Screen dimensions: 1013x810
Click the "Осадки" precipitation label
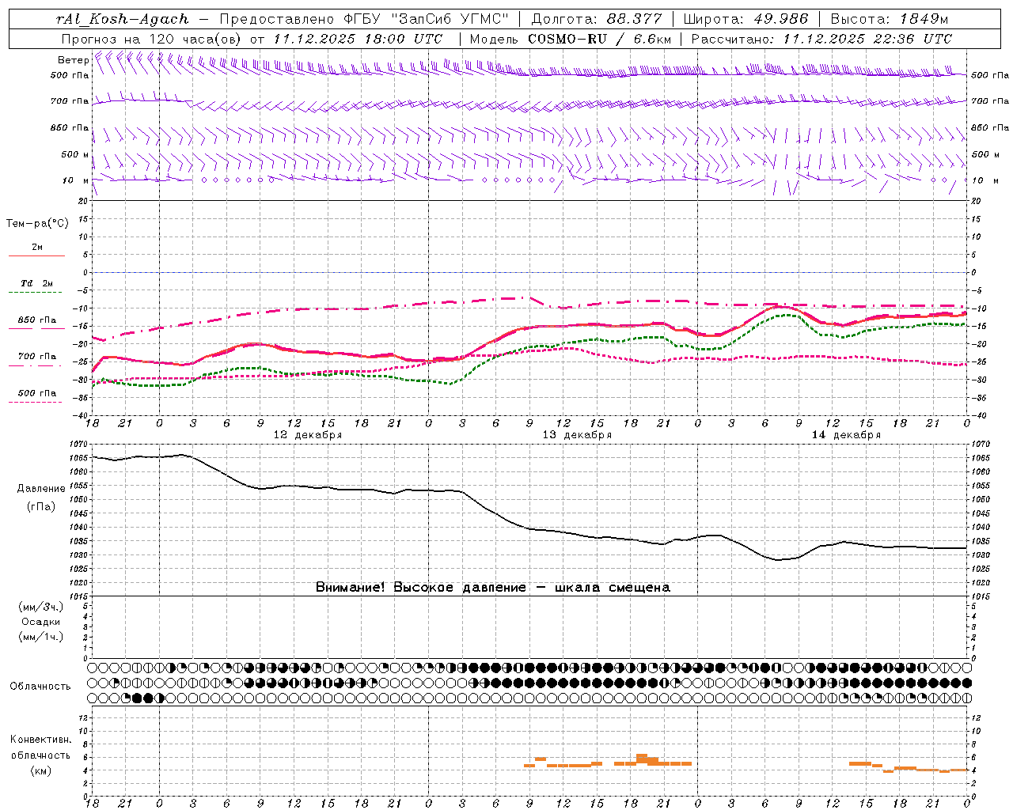click(x=41, y=622)
